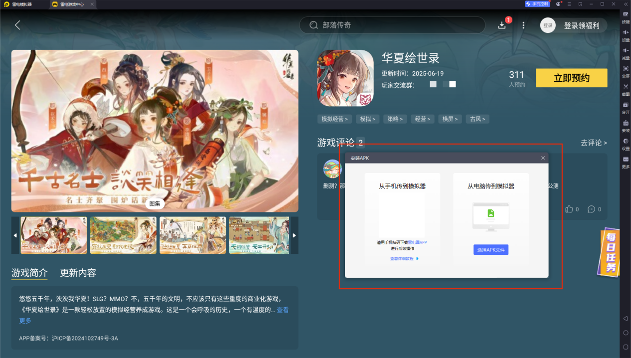Like the comment with thumbs-up icon
Image resolution: width=631 pixels, height=358 pixels.
coord(569,209)
